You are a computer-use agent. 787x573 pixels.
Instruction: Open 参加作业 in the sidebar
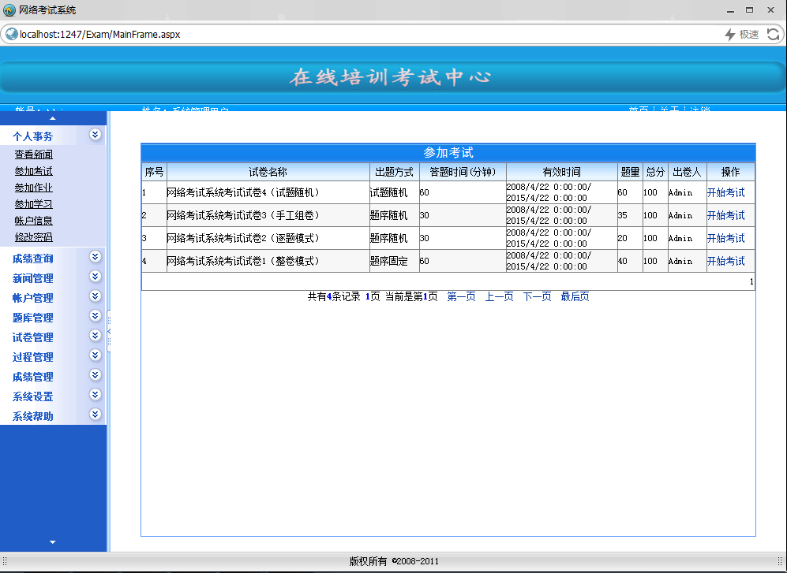(x=34, y=188)
